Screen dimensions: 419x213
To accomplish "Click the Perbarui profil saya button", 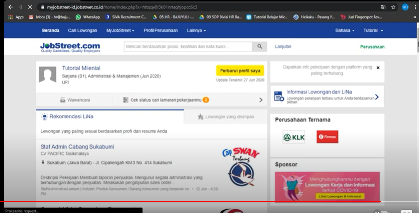I will (240, 70).
